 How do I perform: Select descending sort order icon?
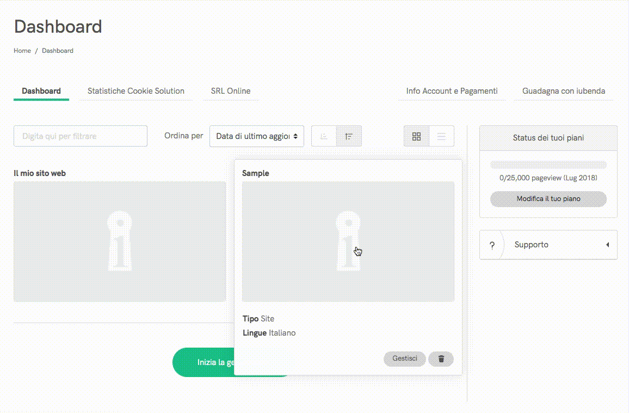click(x=349, y=136)
